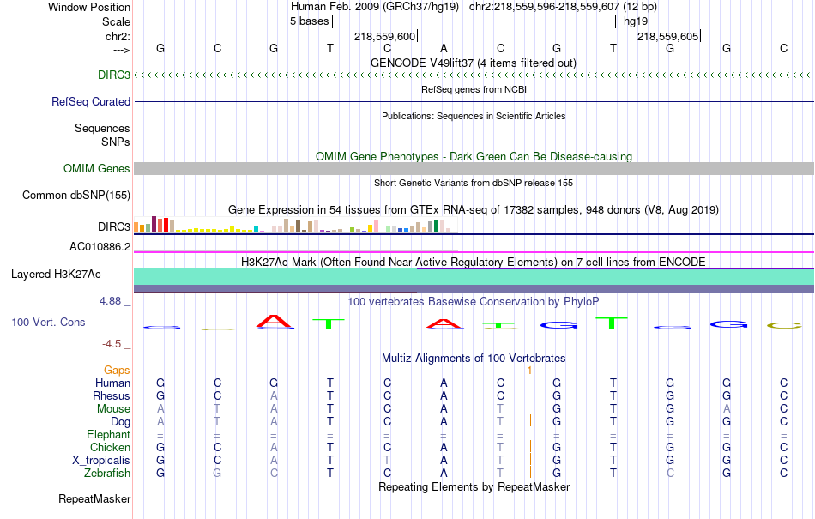Click the 'Scale' row label
The image size is (815, 519).
pyautogui.click(x=116, y=21)
